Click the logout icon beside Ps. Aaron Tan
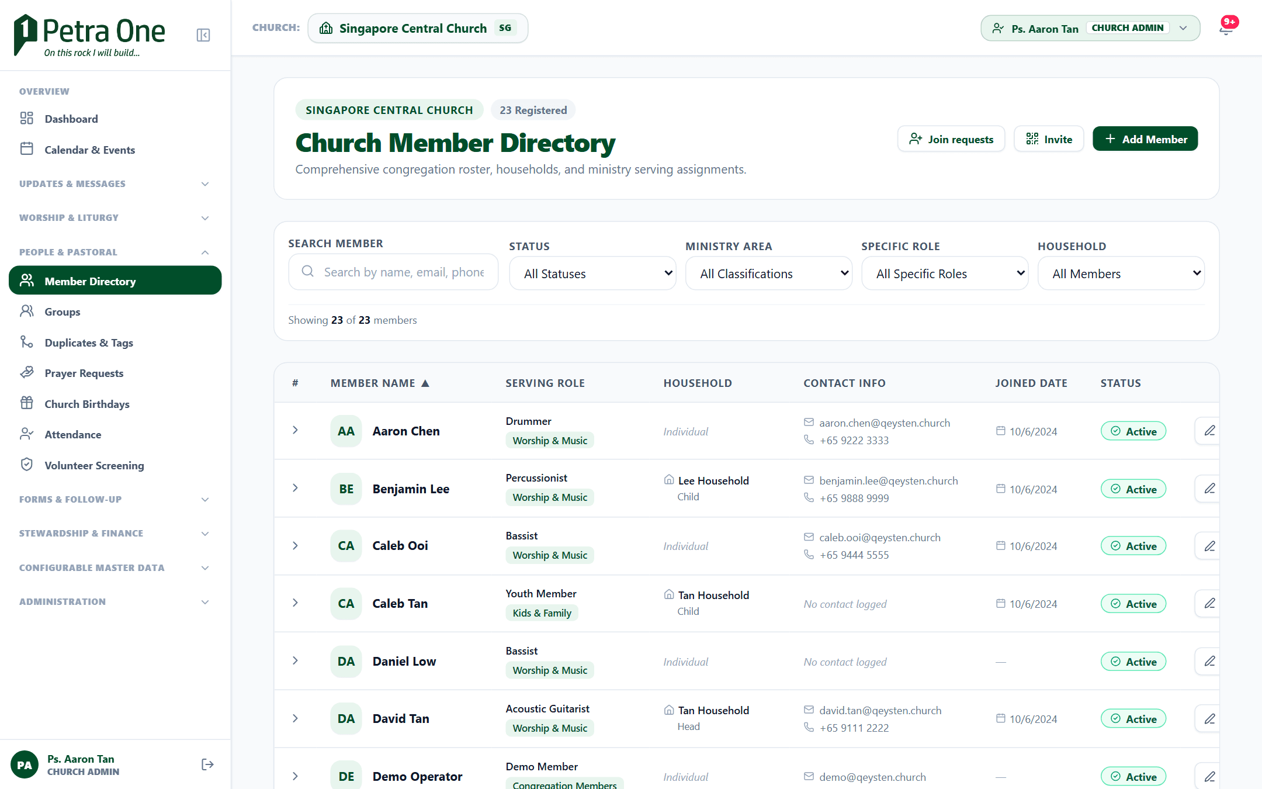This screenshot has width=1262, height=789. click(x=207, y=764)
